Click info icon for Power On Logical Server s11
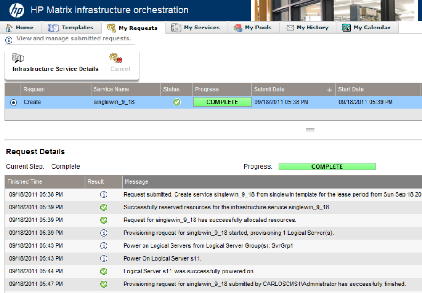Viewport: 422px width, 293px height. click(104, 258)
